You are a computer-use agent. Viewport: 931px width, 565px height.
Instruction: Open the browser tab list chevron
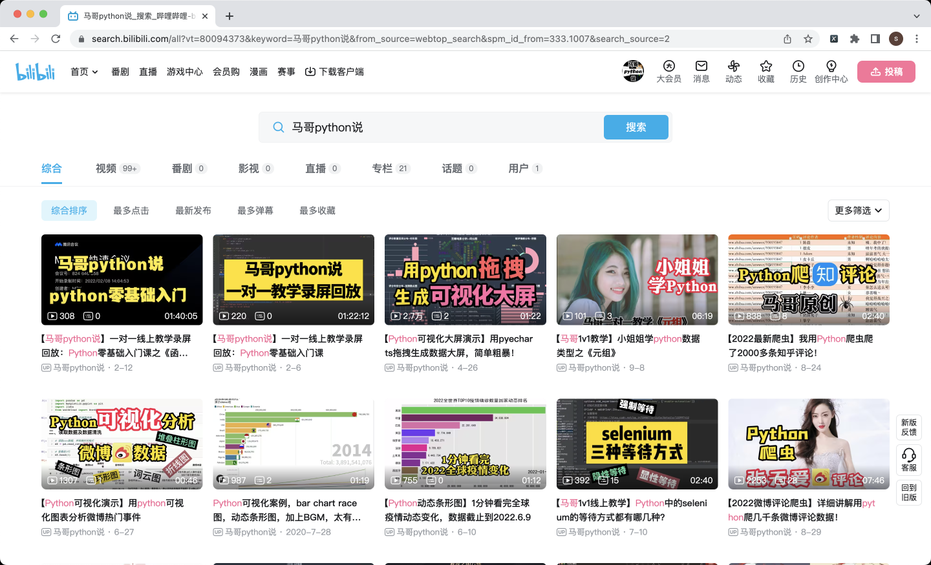[x=917, y=15]
